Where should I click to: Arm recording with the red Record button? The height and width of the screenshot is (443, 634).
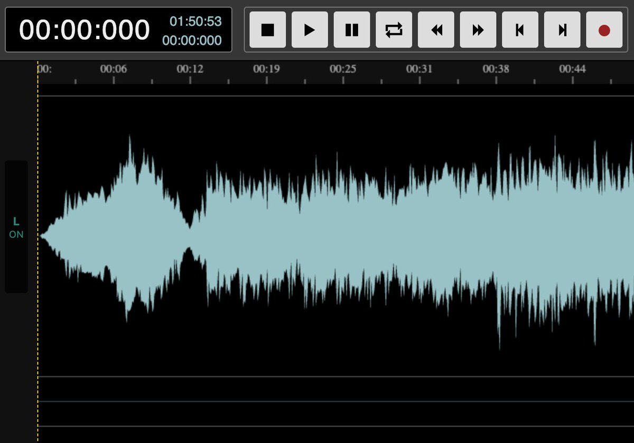tap(603, 30)
